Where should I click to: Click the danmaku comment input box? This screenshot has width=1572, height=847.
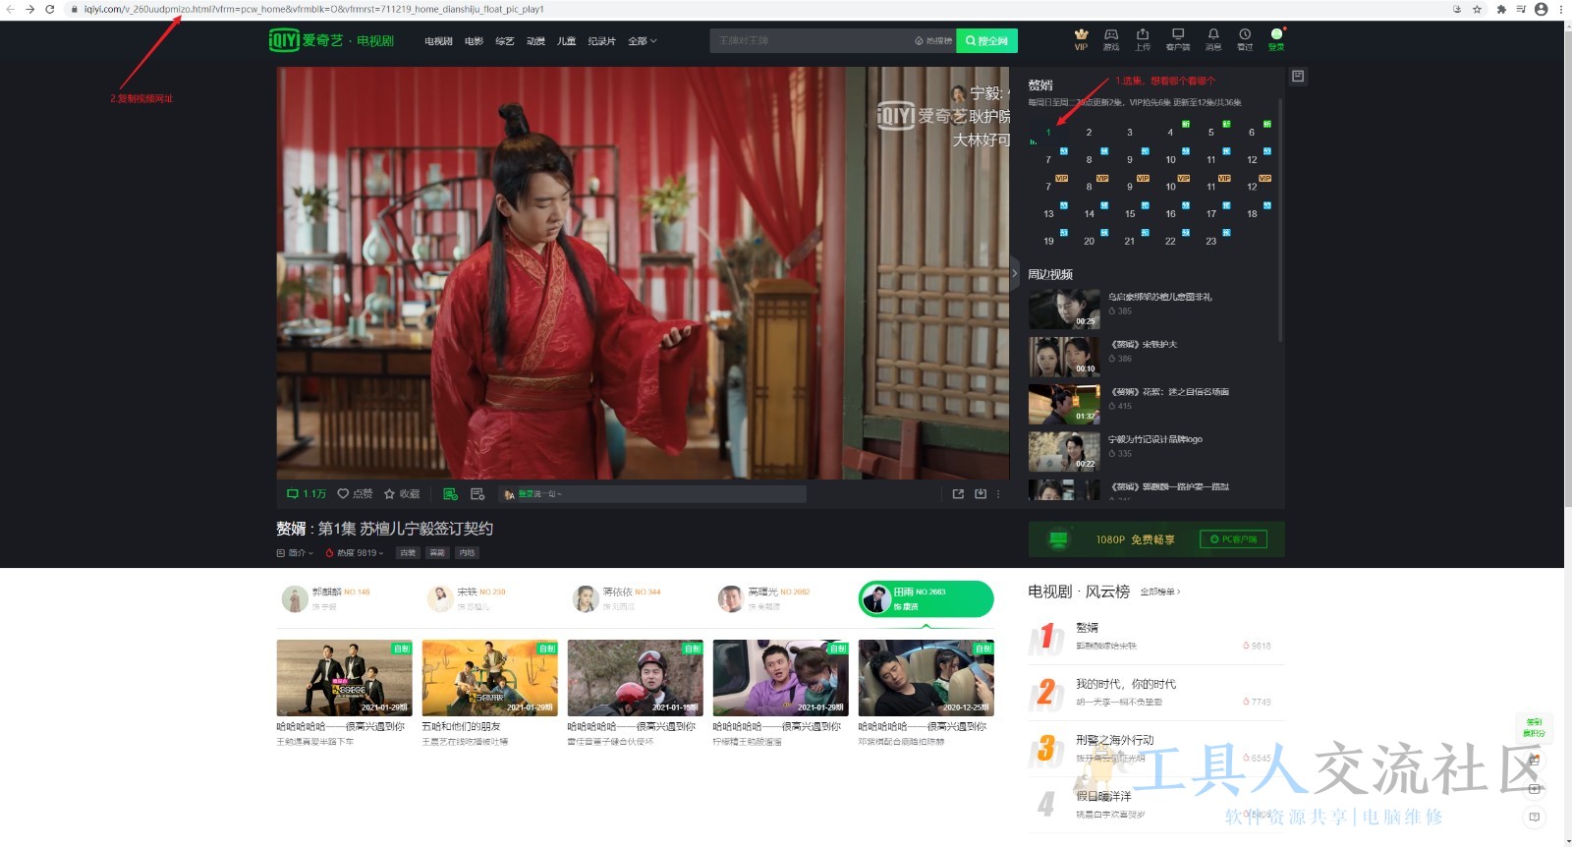pos(652,494)
